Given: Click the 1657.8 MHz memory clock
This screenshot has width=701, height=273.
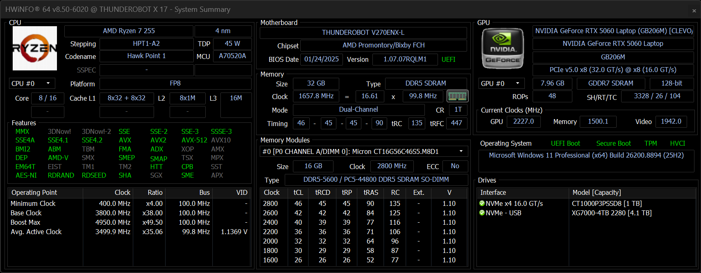Looking at the screenshot, I should coord(316,96).
